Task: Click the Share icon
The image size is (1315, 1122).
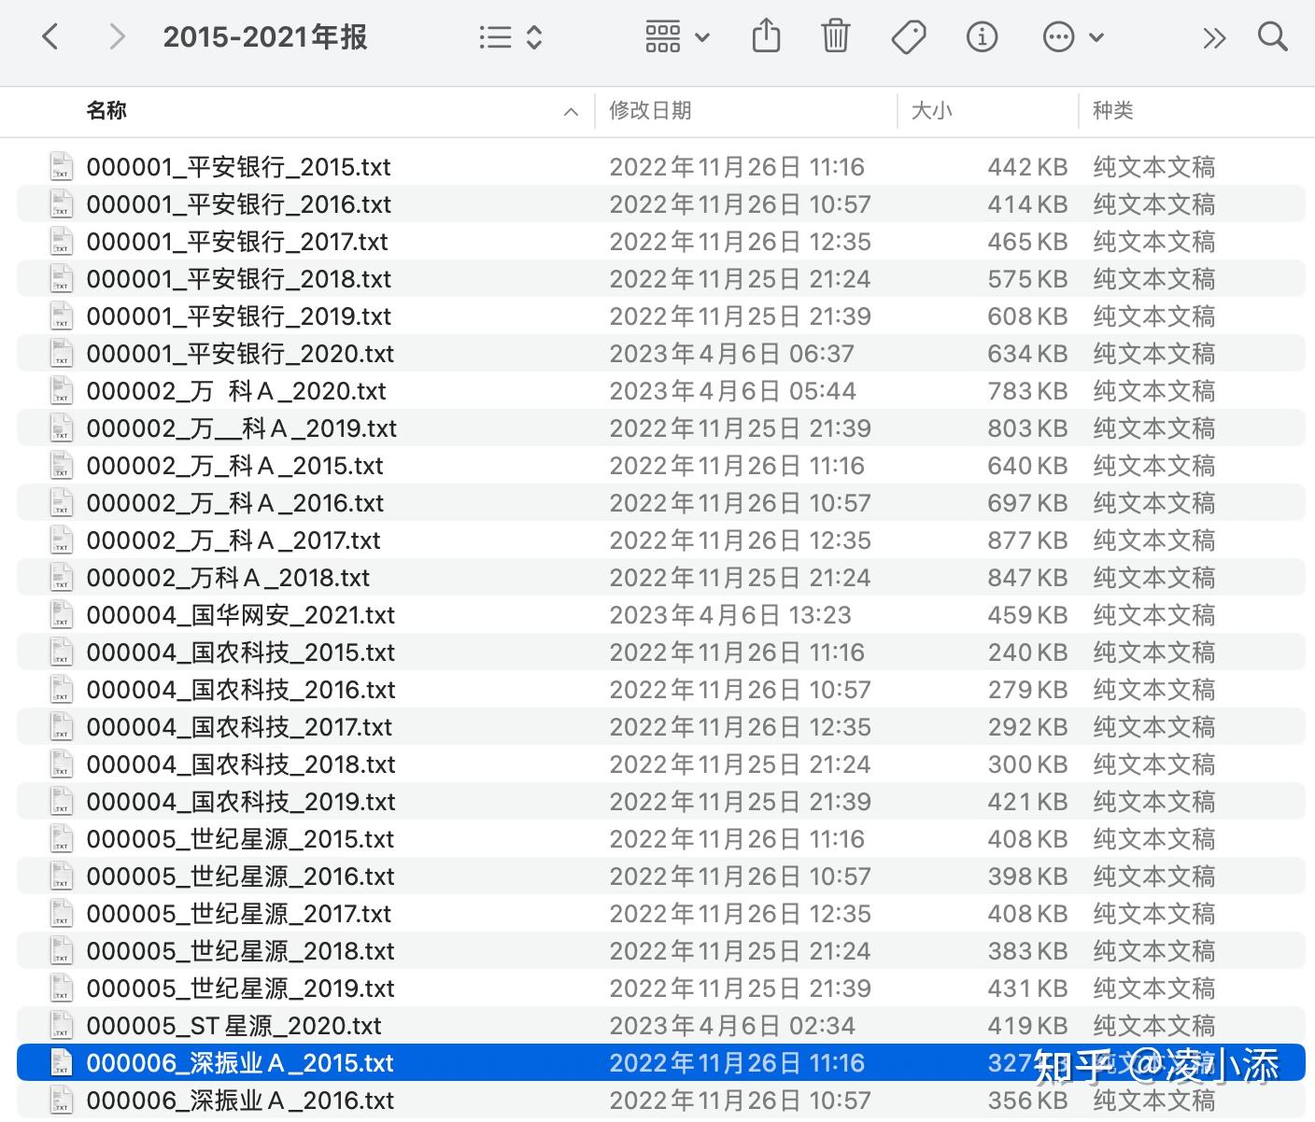Action: click(766, 36)
